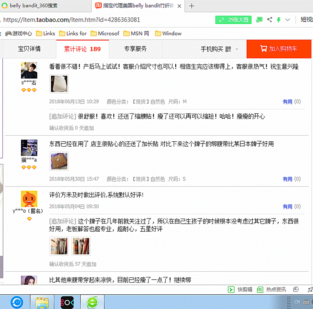
Task: Expand the address bar tools dropdown chevron
Action: coord(288,20)
